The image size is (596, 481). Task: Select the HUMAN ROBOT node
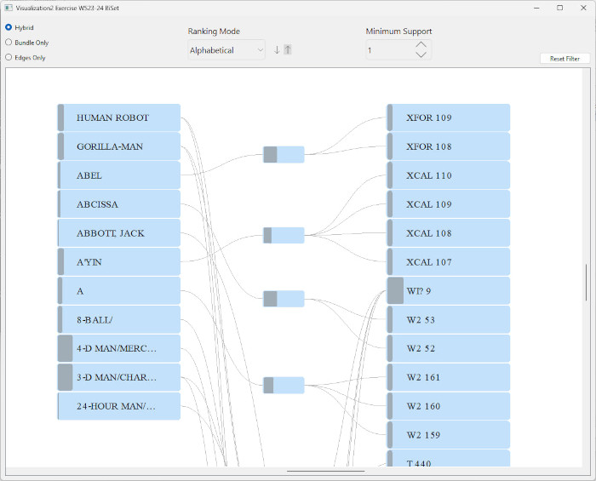(119, 117)
